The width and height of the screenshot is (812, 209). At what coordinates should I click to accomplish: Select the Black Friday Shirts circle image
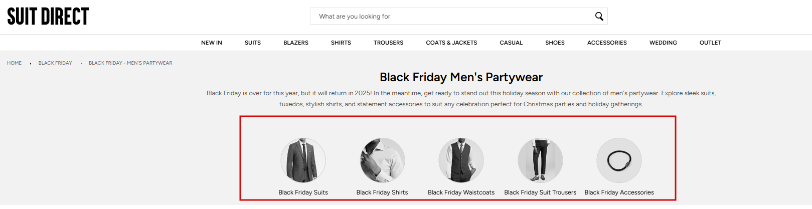pyautogui.click(x=382, y=160)
